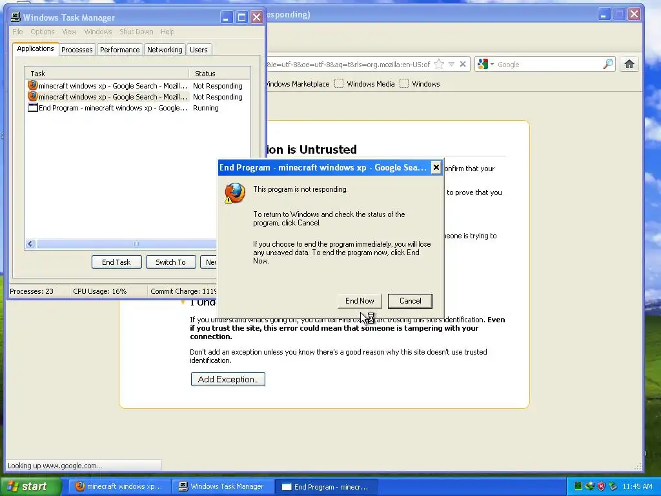Open the Windows bookmark in Firefox toolbar
Screen dimensions: 661x496
(420, 84)
